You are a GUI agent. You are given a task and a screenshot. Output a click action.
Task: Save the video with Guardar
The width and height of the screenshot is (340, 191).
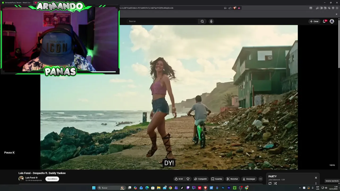pyautogui.click(x=216, y=179)
